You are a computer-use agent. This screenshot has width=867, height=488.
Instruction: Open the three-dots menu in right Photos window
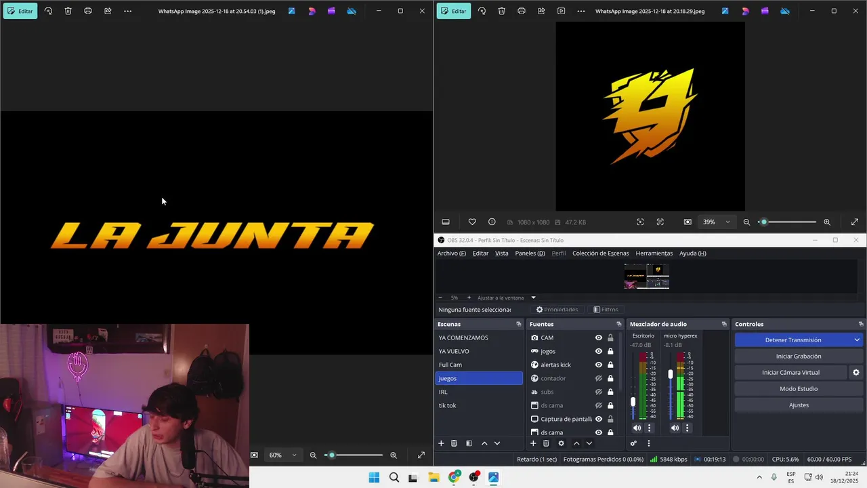tap(580, 11)
